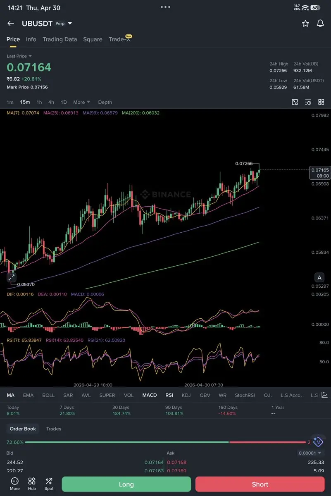
Task: Toggle the MACD indicator
Action: 150,395
